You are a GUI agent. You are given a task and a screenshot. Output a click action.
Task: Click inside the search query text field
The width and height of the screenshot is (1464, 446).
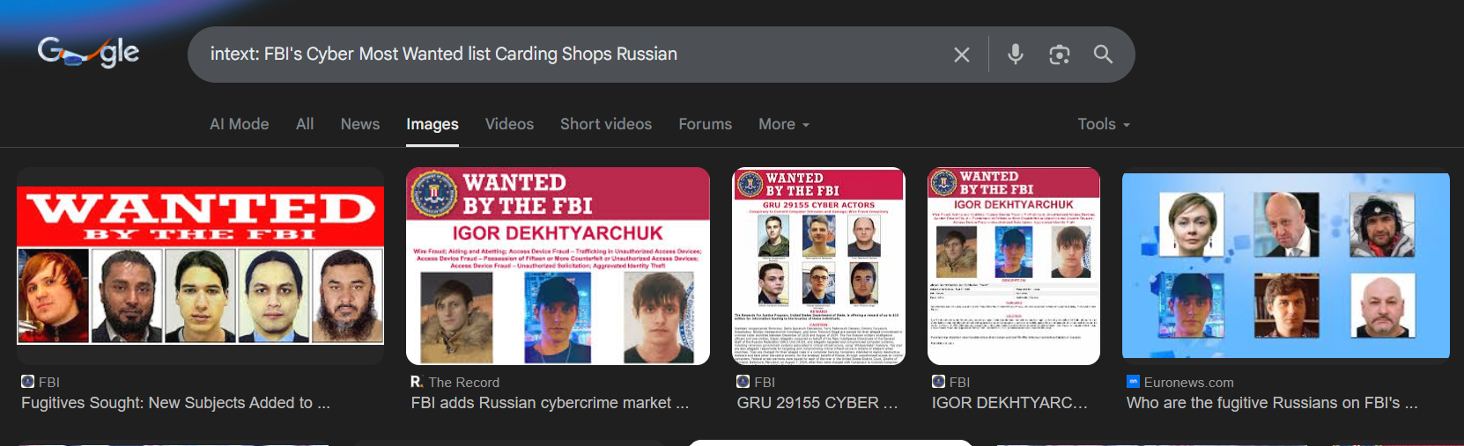pyautogui.click(x=573, y=55)
